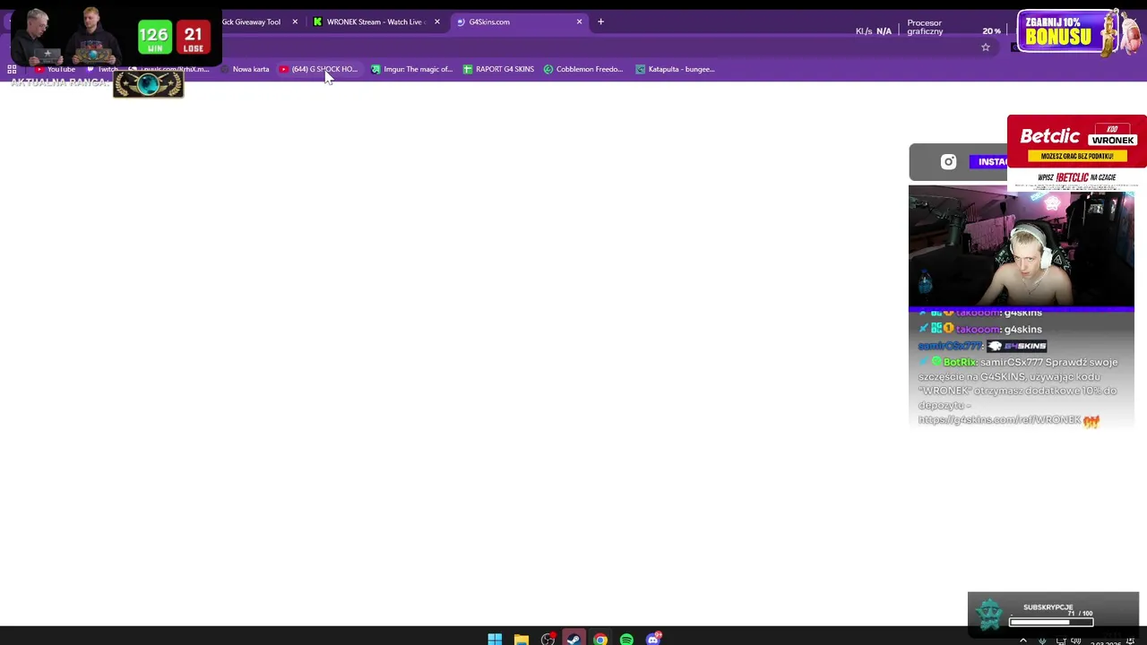Image resolution: width=1147 pixels, height=645 pixels.
Task: Close the Kick Giveaway Tool tab
Action: tap(295, 21)
